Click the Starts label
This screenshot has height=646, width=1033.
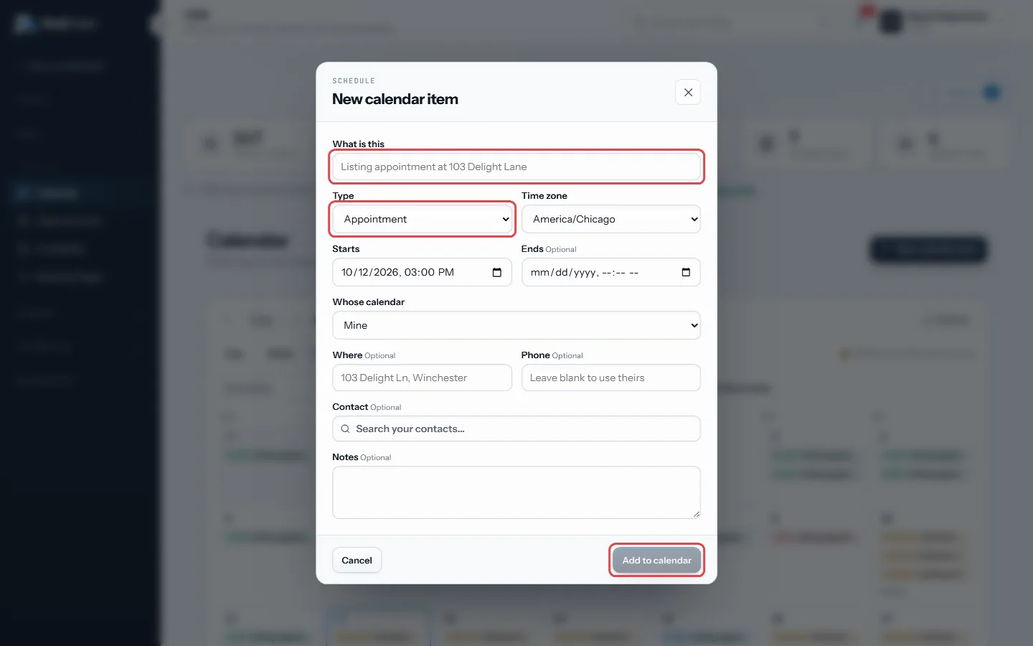pos(346,248)
